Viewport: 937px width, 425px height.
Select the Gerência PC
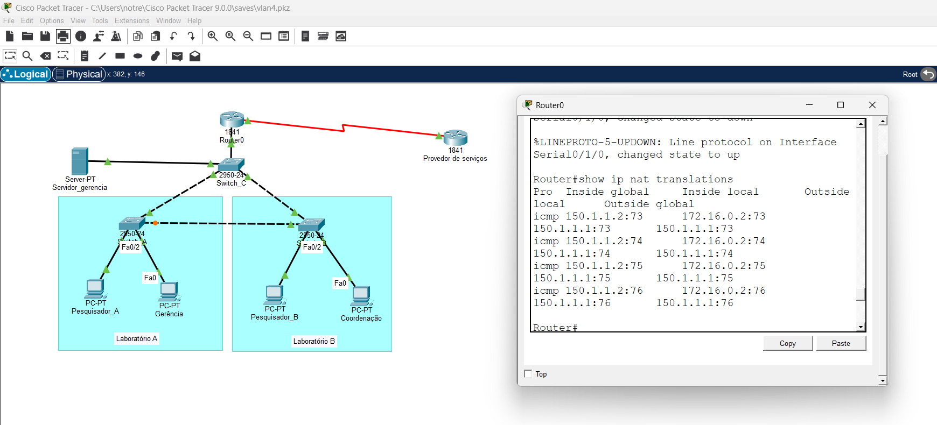pos(169,292)
